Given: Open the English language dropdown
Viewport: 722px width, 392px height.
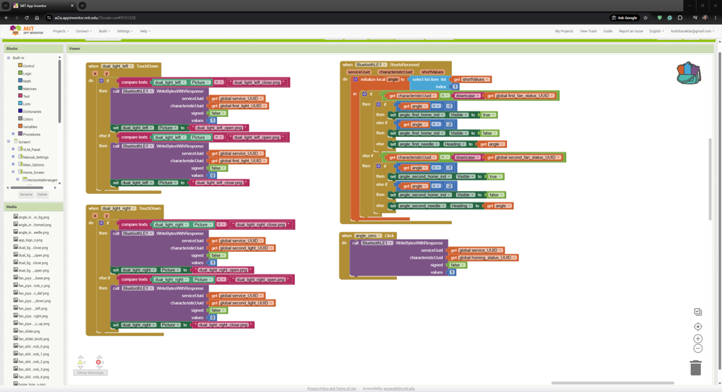Looking at the screenshot, I should tap(656, 31).
